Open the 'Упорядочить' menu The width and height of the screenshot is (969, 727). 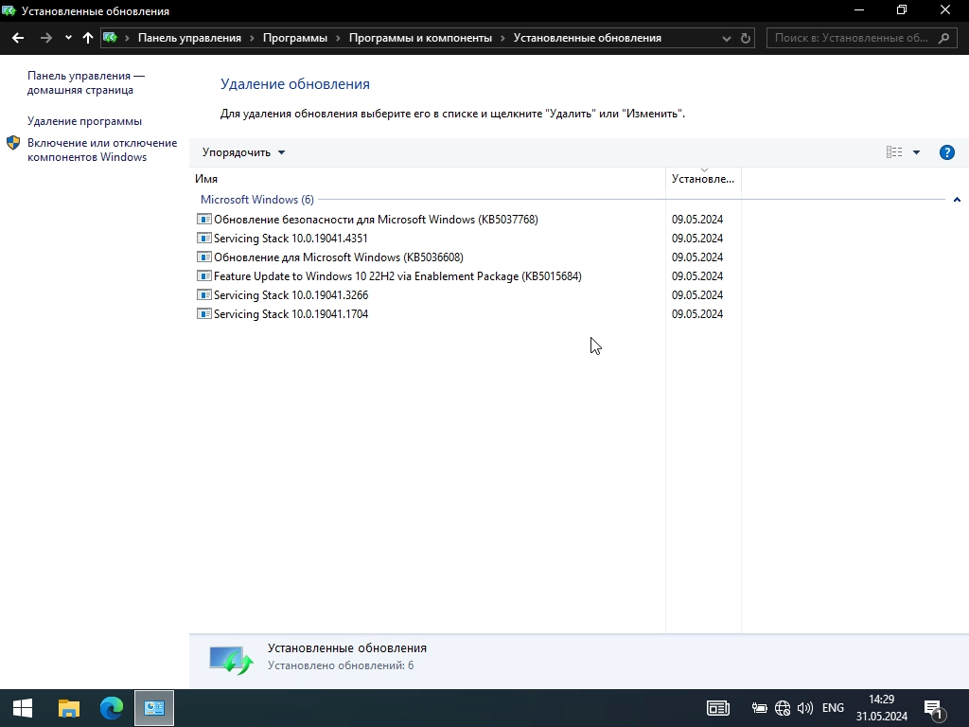(x=243, y=152)
